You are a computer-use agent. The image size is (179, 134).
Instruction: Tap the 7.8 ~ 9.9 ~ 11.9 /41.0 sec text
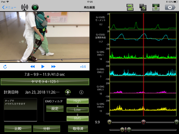45,74
